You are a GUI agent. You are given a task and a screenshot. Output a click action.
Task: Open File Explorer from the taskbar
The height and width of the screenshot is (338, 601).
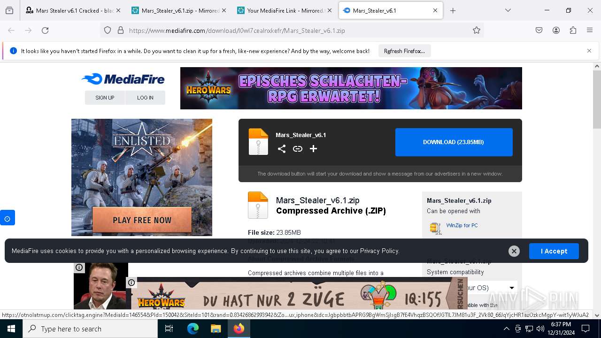click(216, 329)
